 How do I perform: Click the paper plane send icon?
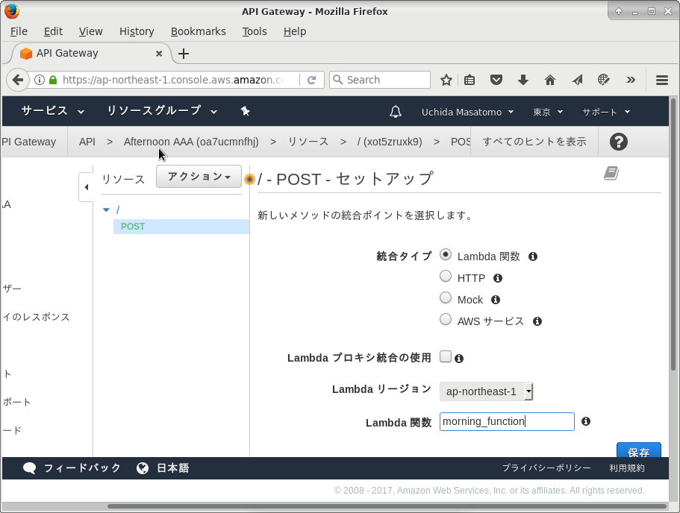tap(577, 80)
